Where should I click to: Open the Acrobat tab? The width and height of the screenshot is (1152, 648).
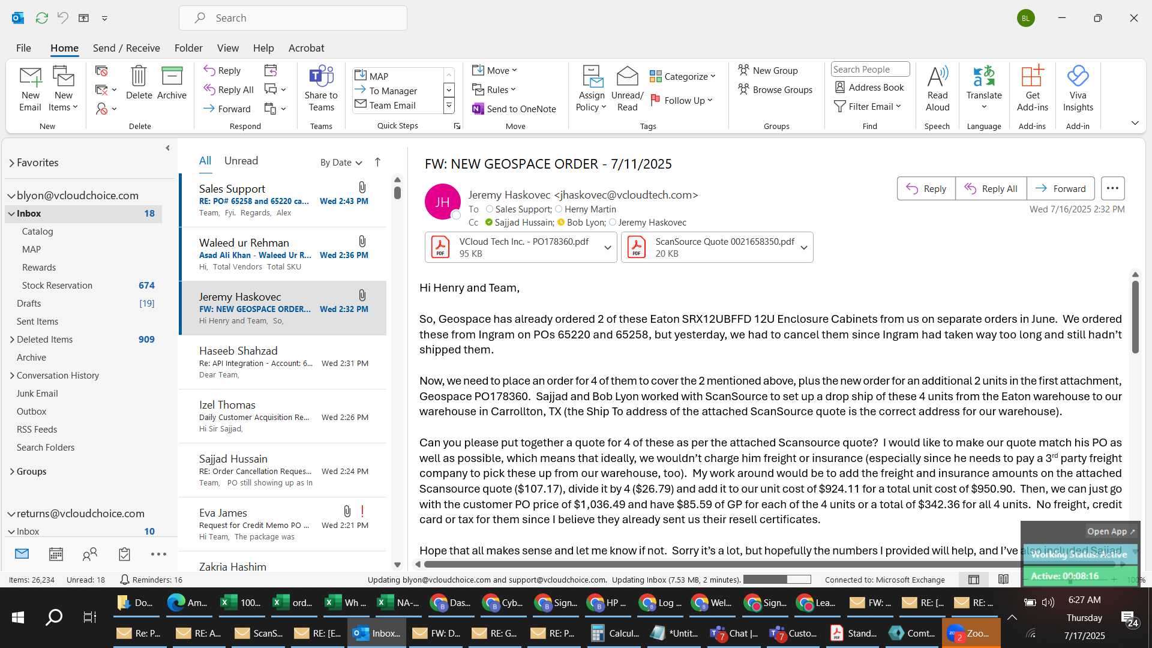306,48
